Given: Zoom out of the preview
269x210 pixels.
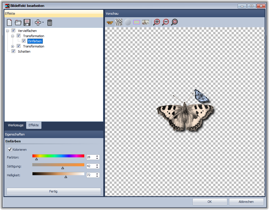Looking at the screenshot, I should tap(165, 22).
